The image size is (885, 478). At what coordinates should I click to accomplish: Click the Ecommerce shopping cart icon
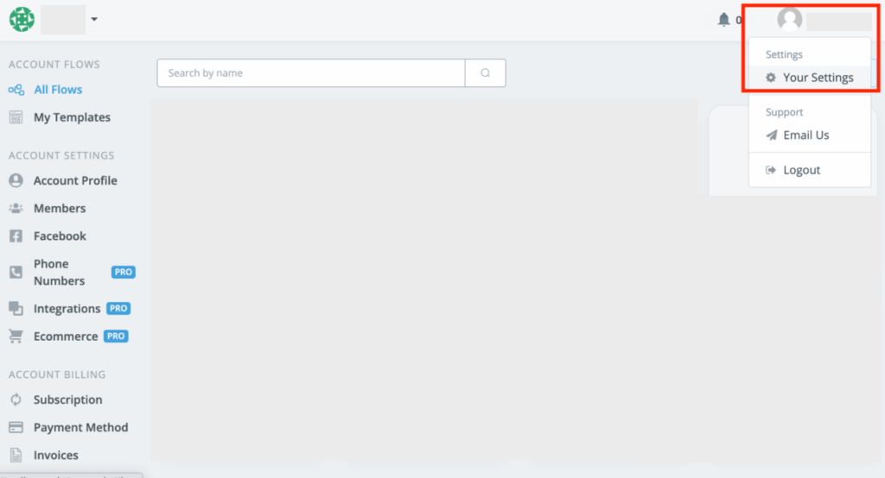coord(16,336)
